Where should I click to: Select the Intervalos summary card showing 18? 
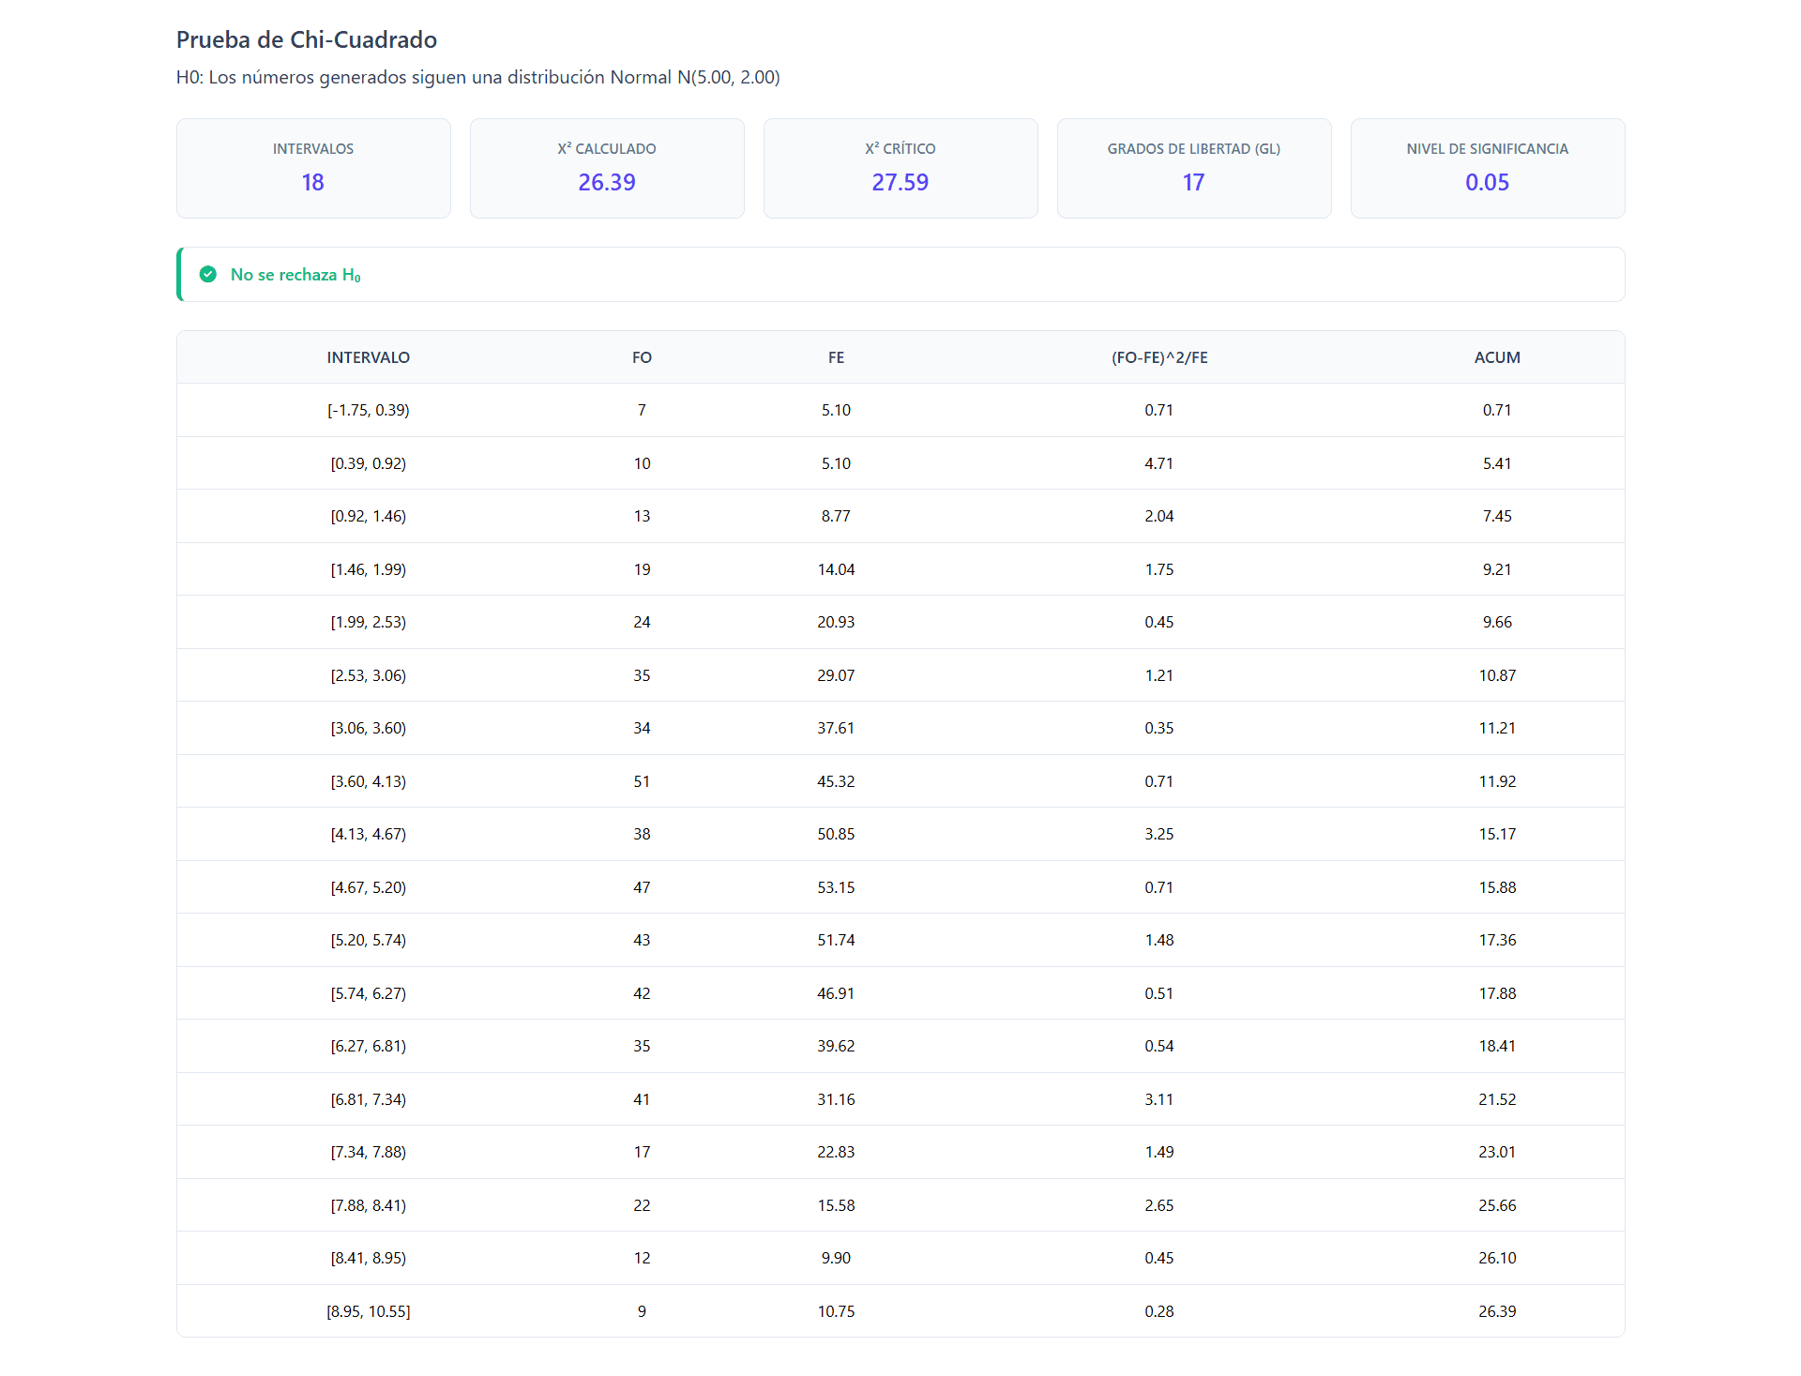313,168
